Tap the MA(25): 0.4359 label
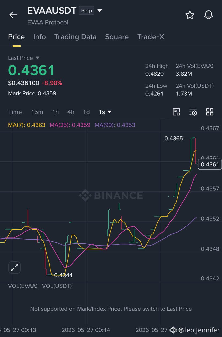Viewport: 222px width, 337px height. (x=70, y=125)
